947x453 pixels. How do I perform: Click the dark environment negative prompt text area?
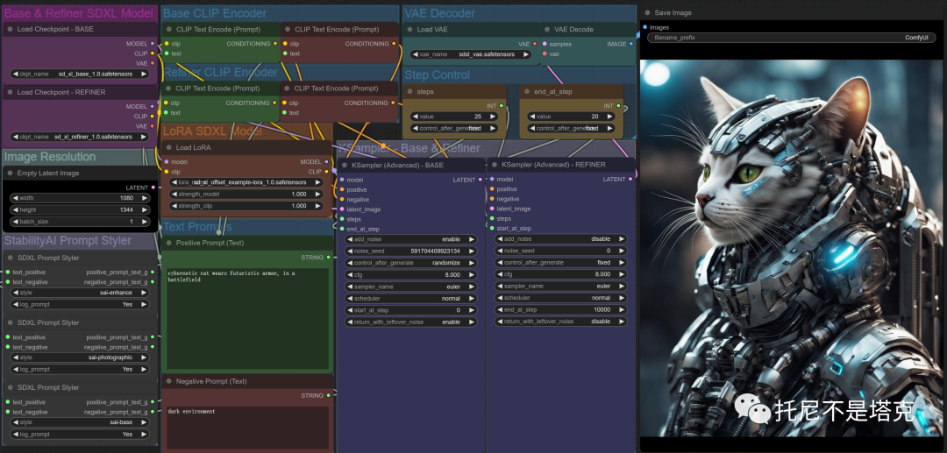247,427
